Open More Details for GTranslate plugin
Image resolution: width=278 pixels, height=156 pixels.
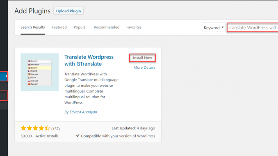144,68
